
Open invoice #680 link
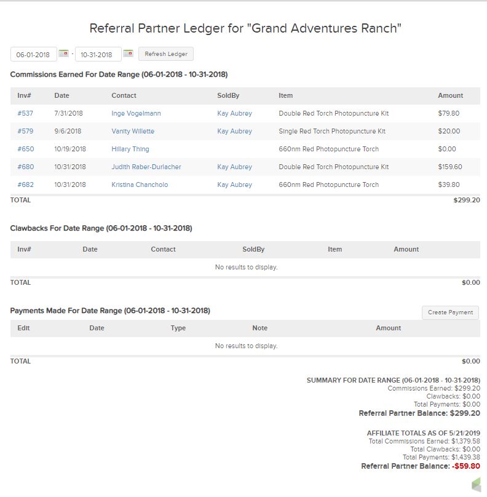point(25,167)
